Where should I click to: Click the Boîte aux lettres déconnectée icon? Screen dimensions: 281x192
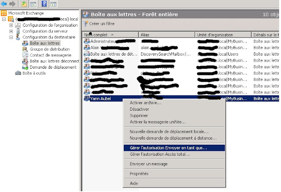point(25,61)
